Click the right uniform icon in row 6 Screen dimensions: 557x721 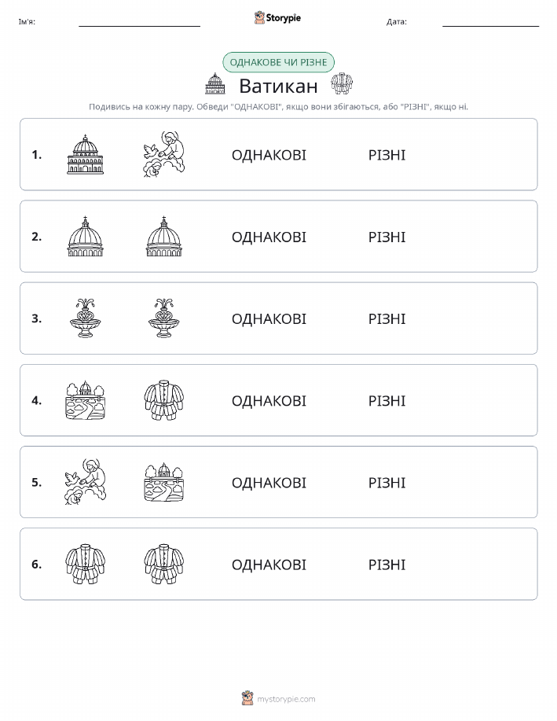coord(164,564)
